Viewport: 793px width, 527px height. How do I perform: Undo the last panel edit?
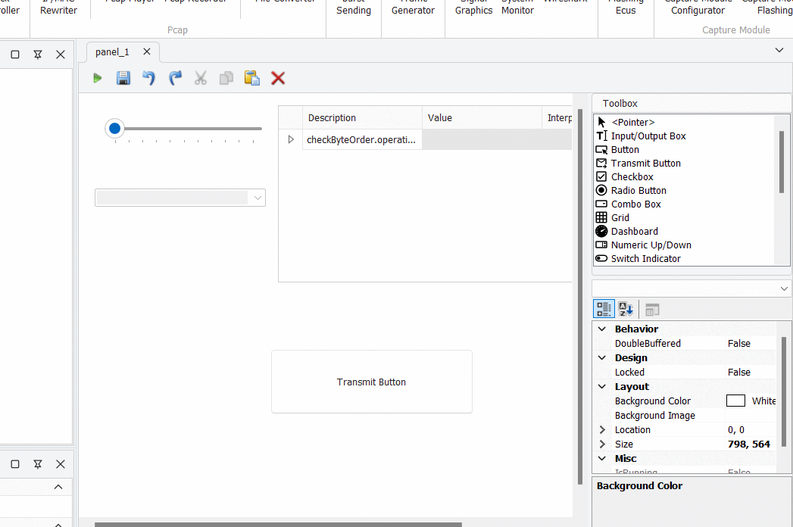pyautogui.click(x=148, y=78)
